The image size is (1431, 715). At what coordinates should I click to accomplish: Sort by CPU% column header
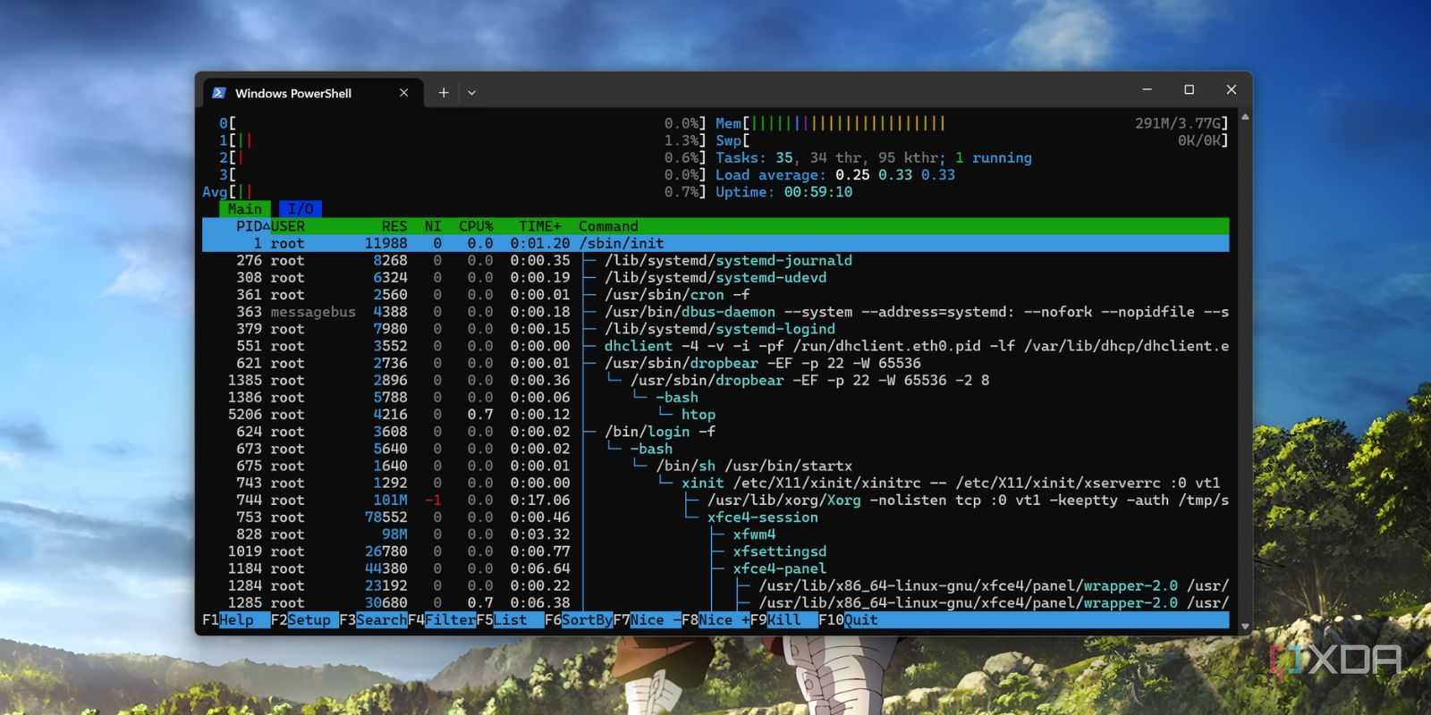476,226
